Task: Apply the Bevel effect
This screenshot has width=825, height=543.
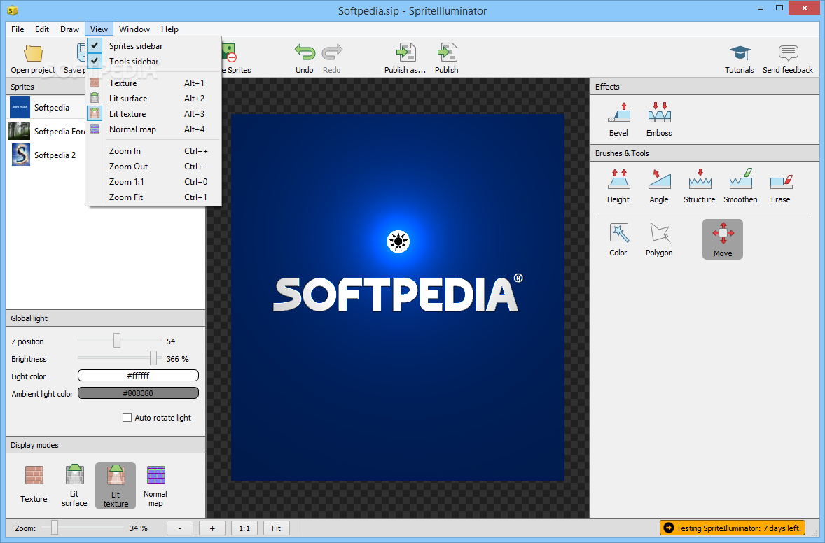Action: [619, 120]
